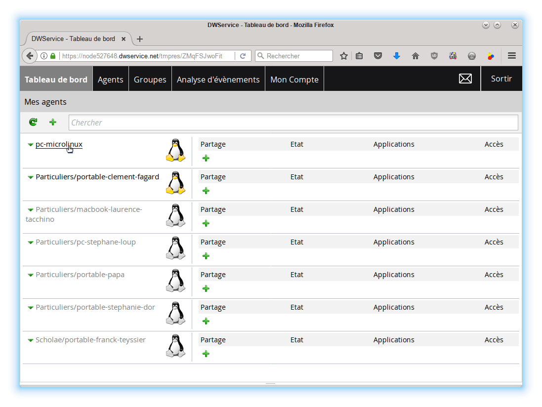Add a share for portable-papa agent
This screenshot has height=407, width=542.
point(206,288)
